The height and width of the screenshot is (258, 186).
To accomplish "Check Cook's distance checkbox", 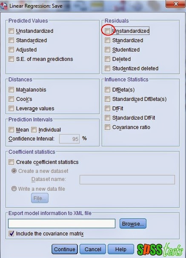I will pos(11,99).
